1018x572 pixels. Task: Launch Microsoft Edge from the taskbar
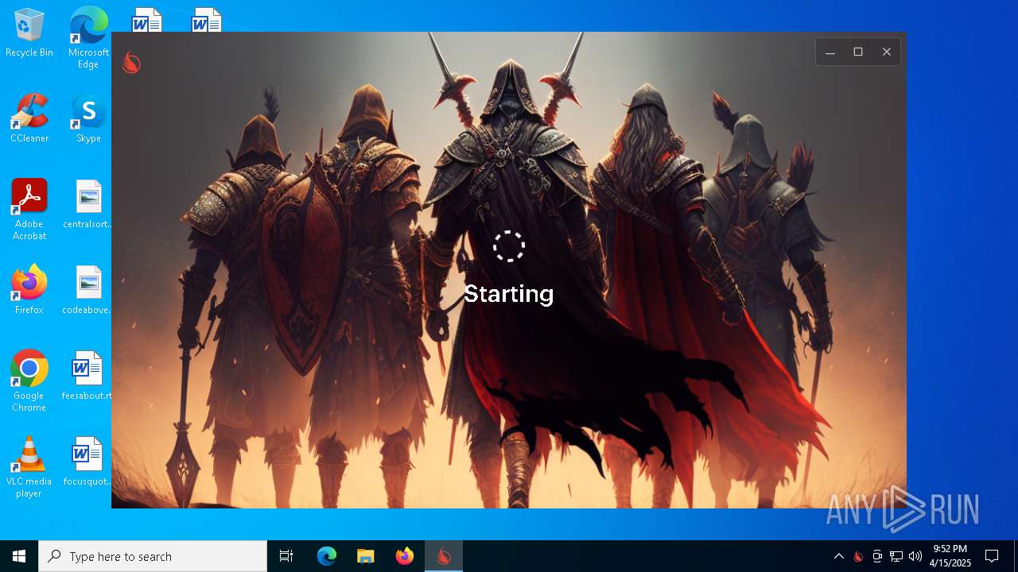pos(327,556)
